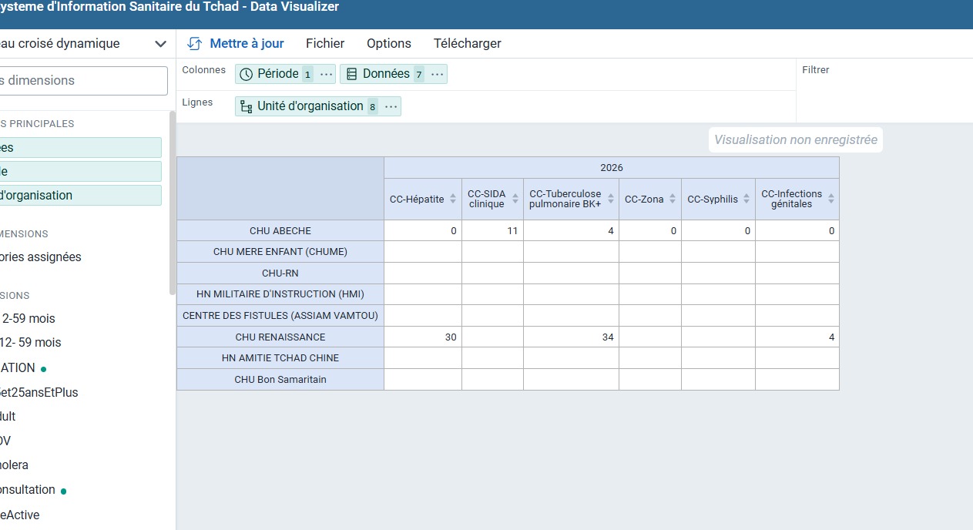Select the Consultation dimension item
The width and height of the screenshot is (973, 530).
point(28,490)
